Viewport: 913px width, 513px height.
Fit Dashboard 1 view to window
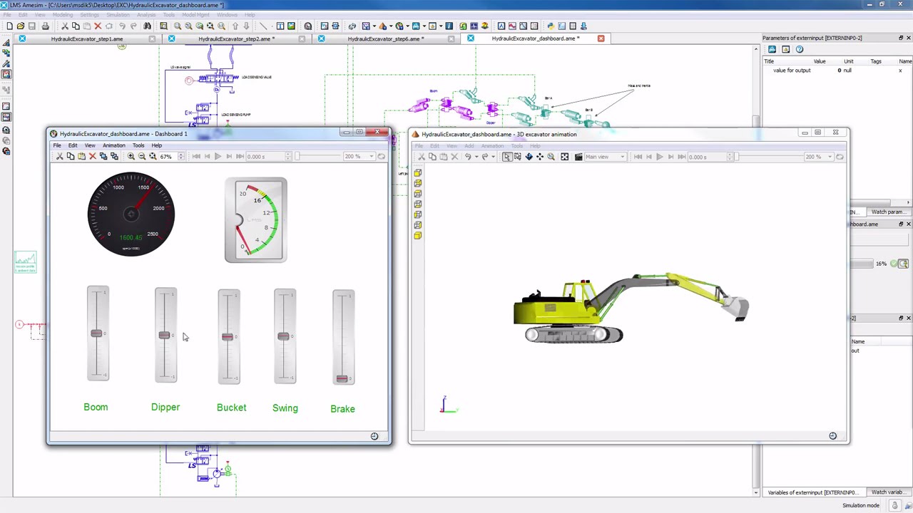tap(153, 157)
